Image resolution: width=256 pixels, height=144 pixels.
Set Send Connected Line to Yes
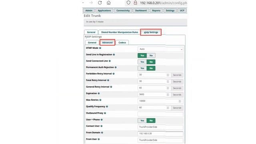142,62
